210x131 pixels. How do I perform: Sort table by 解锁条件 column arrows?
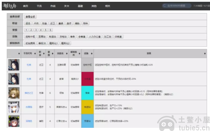79,53
